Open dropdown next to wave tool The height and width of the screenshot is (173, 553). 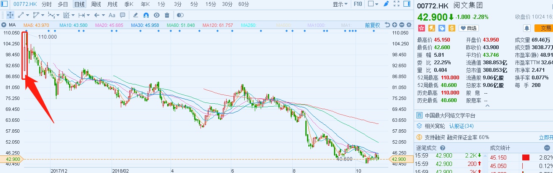(x=58, y=15)
